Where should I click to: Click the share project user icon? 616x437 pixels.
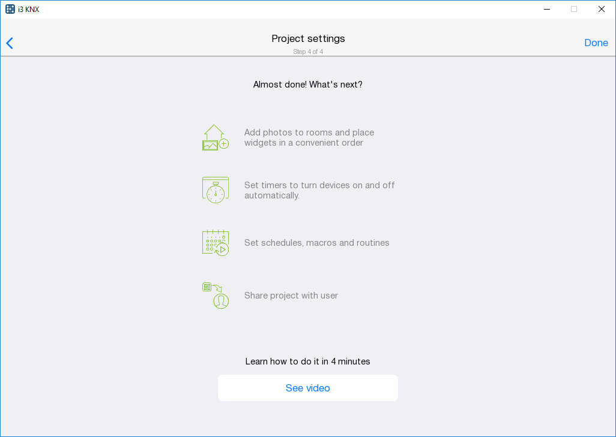[x=215, y=296]
